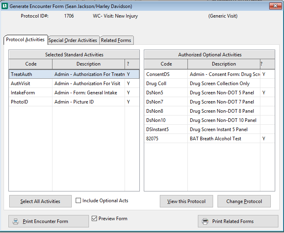
Task: Open the Related Forms tab
Action: click(x=116, y=40)
